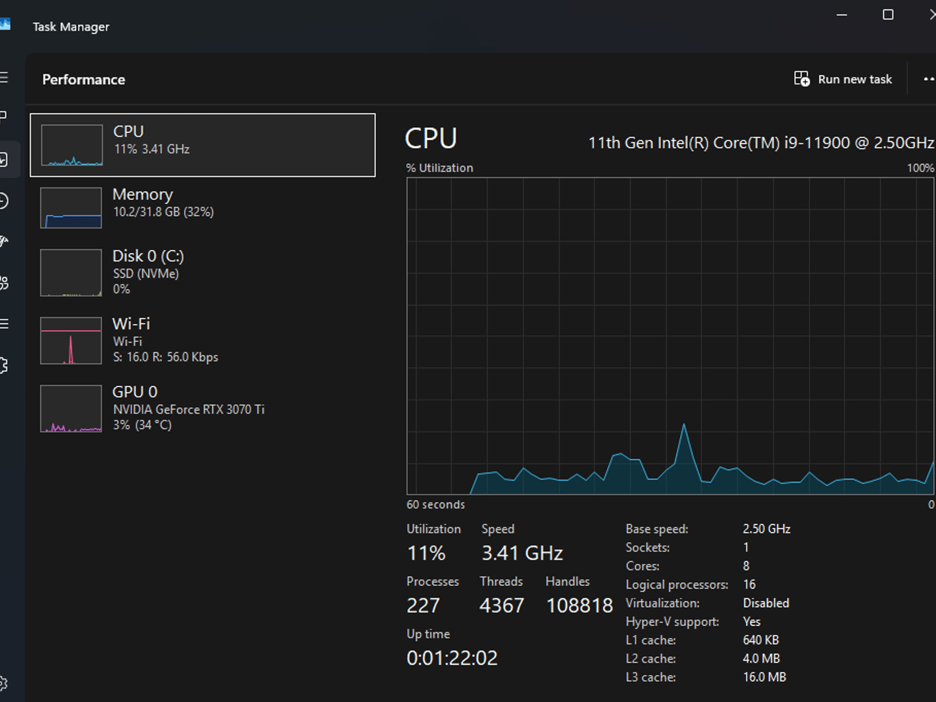The image size is (936, 702).
Task: Open the hamburger navigation menu
Action: 4,78
